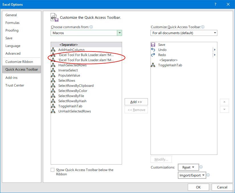235x193 pixels.
Task: Click the Move Up arrow button
Action: [x=224, y=102]
